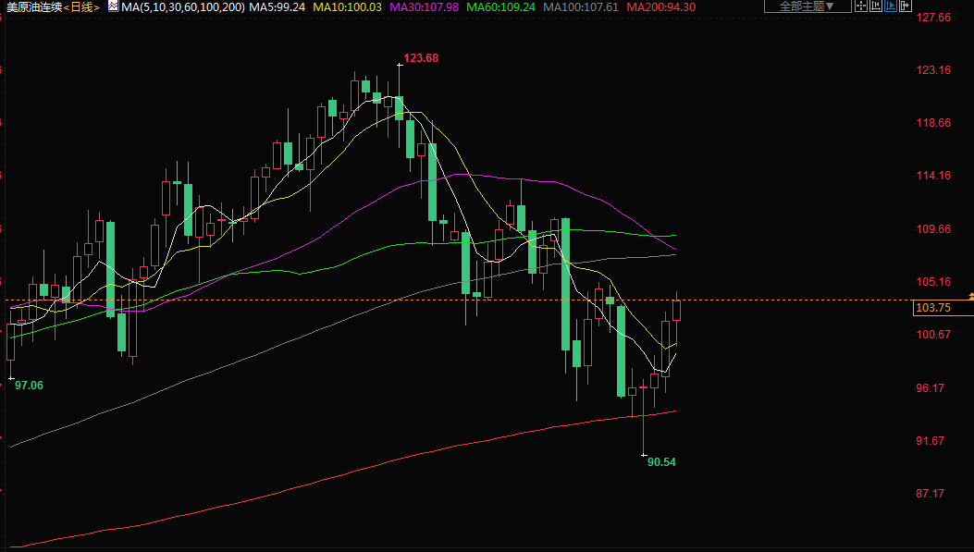Click the 123.68 high price marker
This screenshot has height=552, width=974.
tap(421, 58)
